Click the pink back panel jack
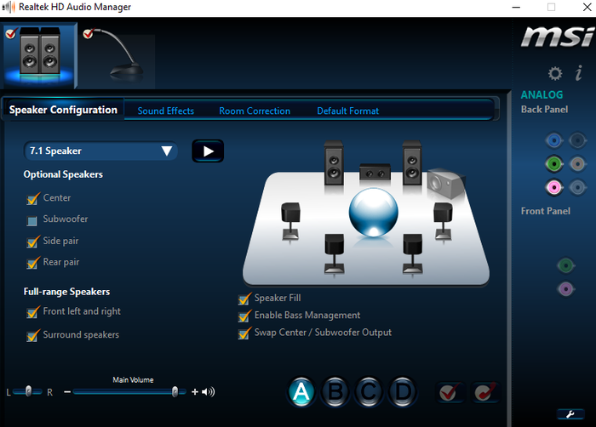 [x=553, y=187]
